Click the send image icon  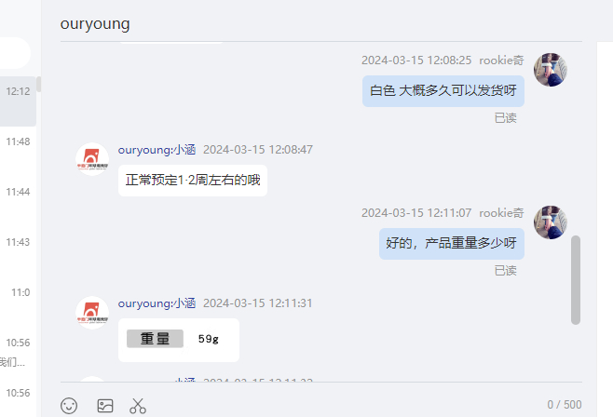tap(105, 406)
